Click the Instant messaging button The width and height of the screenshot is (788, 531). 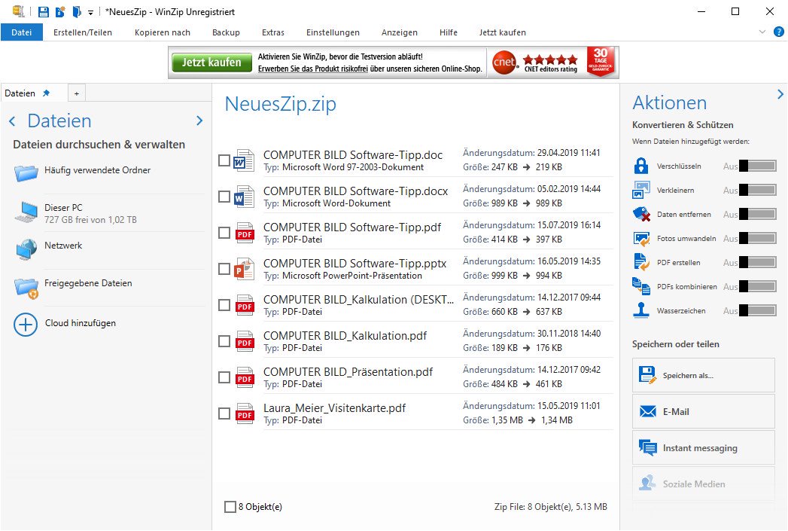(x=703, y=447)
